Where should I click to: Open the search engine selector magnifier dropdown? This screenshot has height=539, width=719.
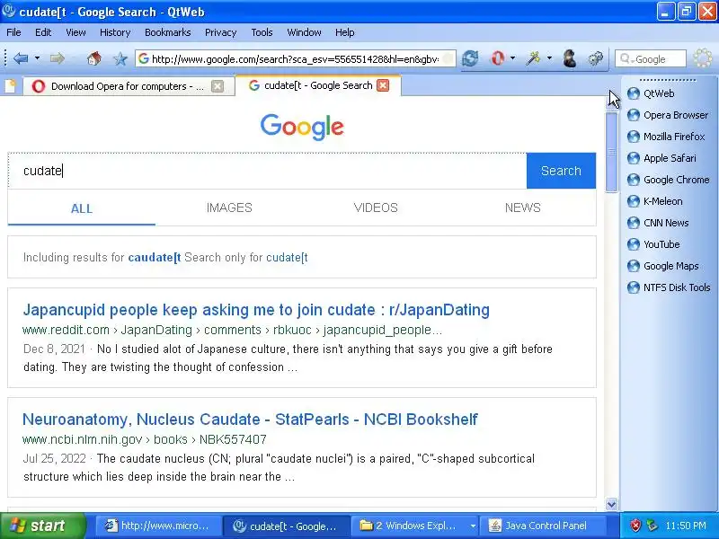tap(626, 58)
